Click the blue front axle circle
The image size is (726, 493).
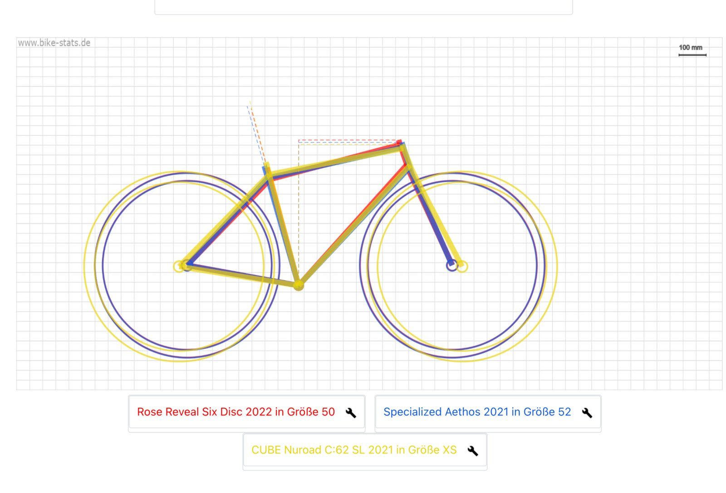(451, 266)
